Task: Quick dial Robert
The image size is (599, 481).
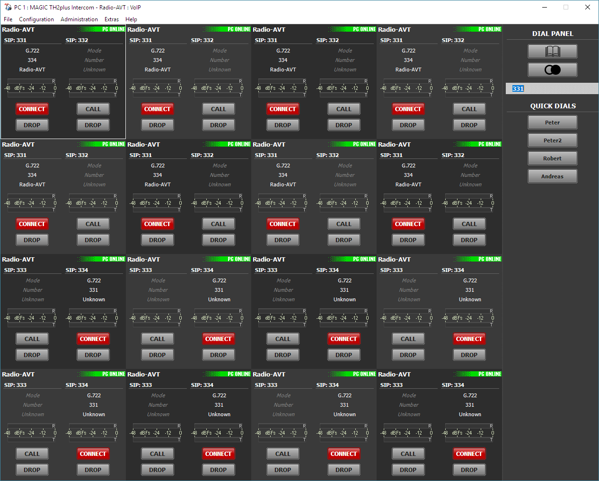Action: (x=552, y=158)
